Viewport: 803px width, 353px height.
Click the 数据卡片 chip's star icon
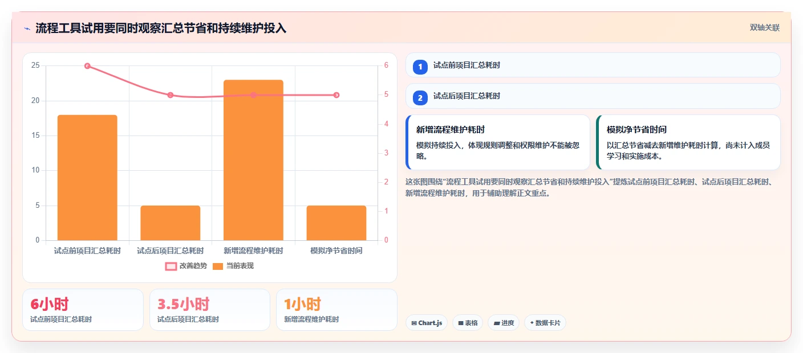pos(532,323)
